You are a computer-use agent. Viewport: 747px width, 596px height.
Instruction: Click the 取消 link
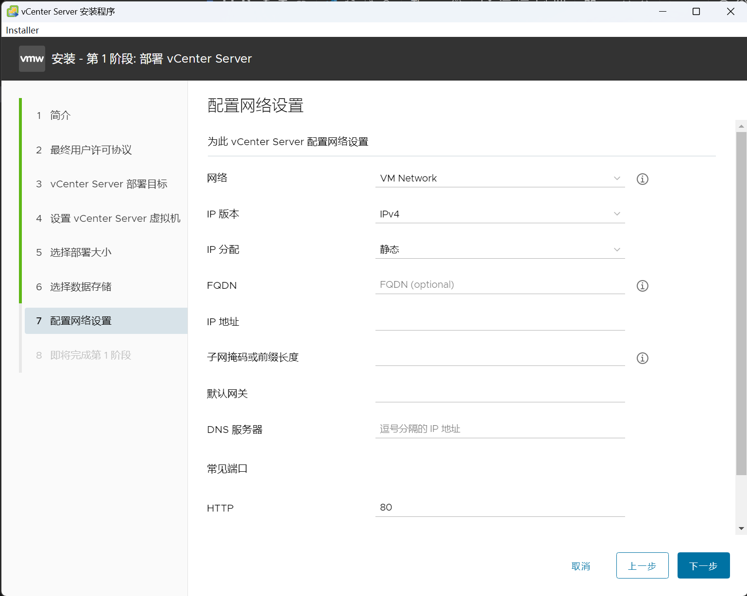pyautogui.click(x=581, y=566)
